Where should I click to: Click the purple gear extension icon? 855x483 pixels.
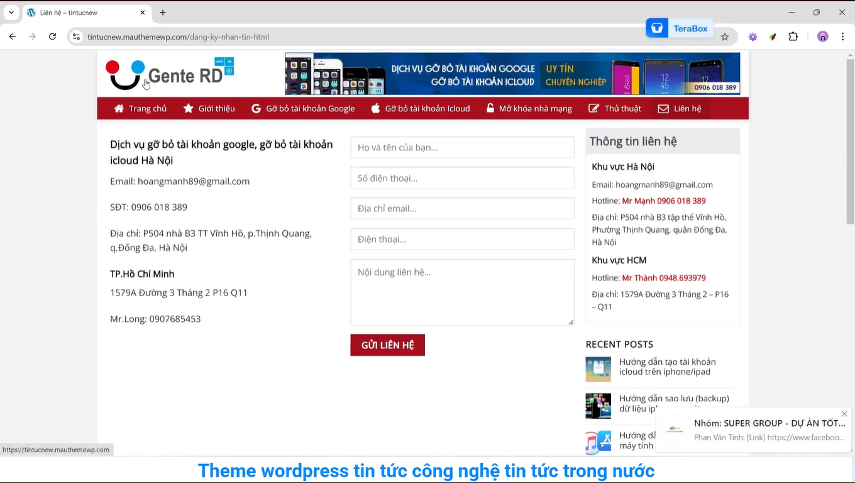tap(753, 36)
